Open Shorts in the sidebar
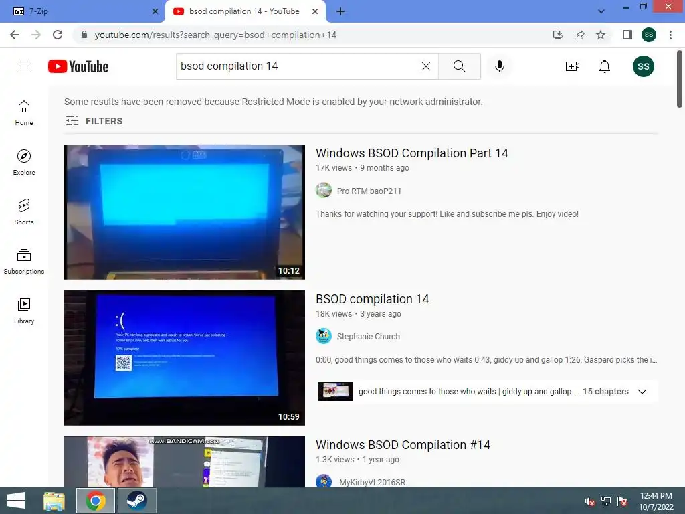The height and width of the screenshot is (514, 685). click(24, 212)
